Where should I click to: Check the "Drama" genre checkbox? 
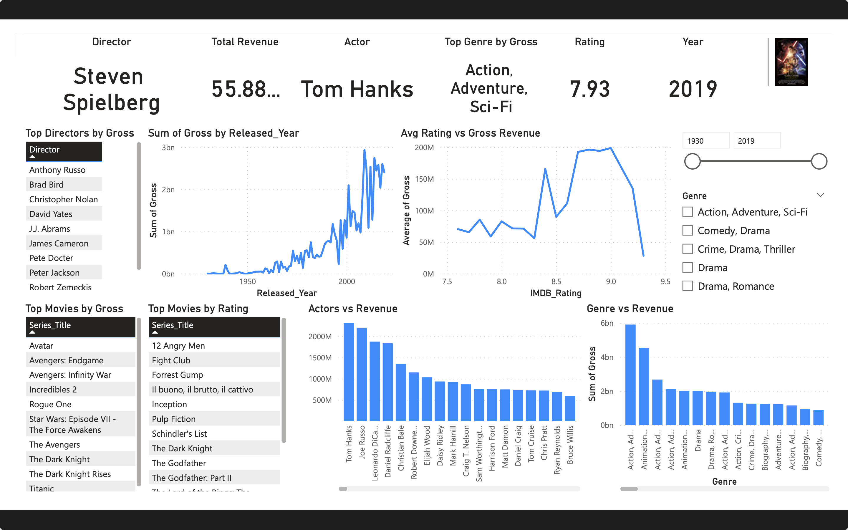(688, 267)
